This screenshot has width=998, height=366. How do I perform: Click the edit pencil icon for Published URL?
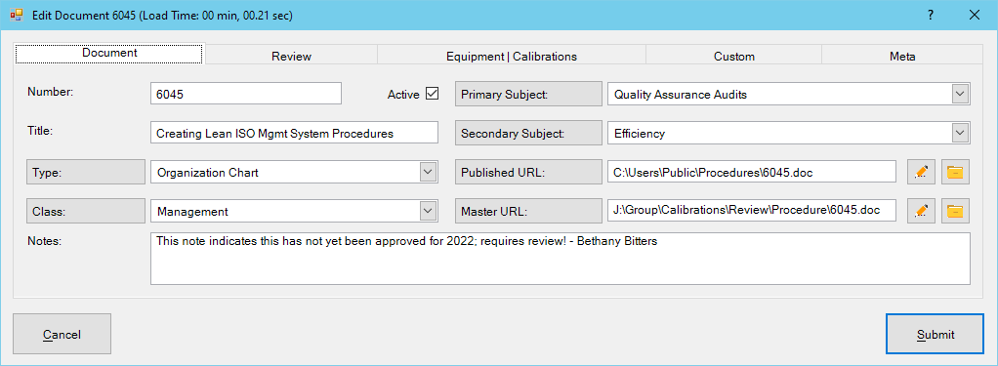point(921,172)
